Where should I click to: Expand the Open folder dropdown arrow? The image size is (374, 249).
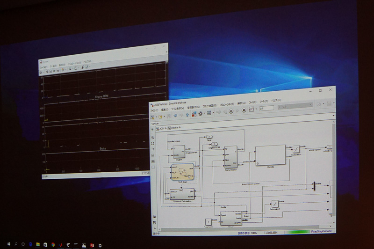pyautogui.click(x=165, y=116)
